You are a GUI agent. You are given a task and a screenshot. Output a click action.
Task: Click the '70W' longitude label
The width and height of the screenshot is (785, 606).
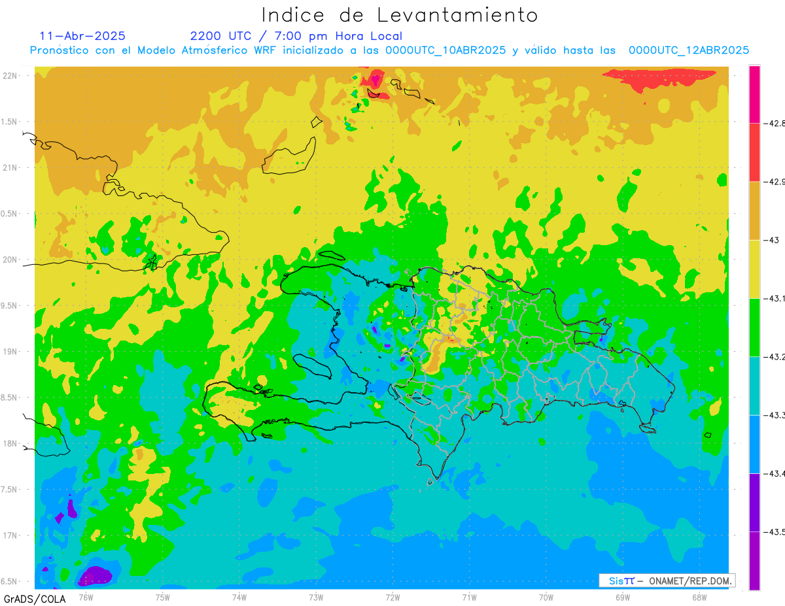point(546,597)
